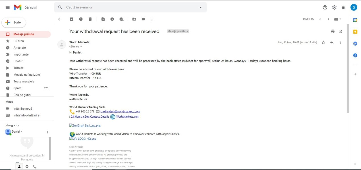Open the Google apps grid
The height and width of the screenshot is (170, 361).
pos(344,7)
